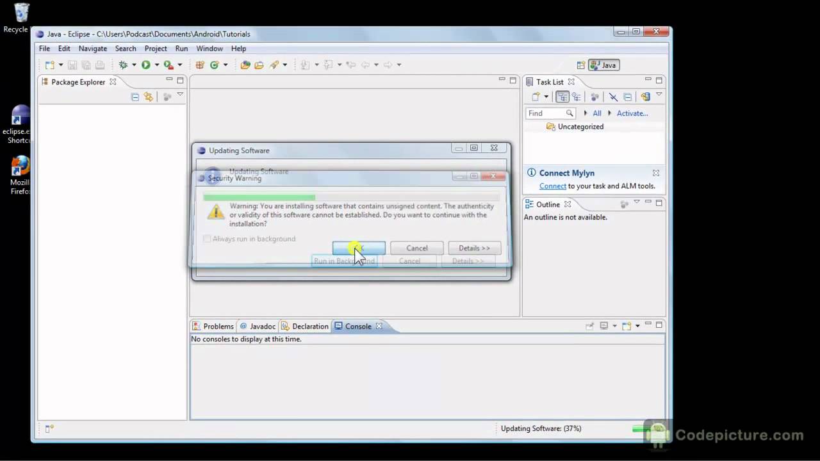Open the File menu

coord(44,49)
